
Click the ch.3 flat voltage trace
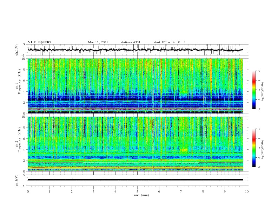coord(135,180)
